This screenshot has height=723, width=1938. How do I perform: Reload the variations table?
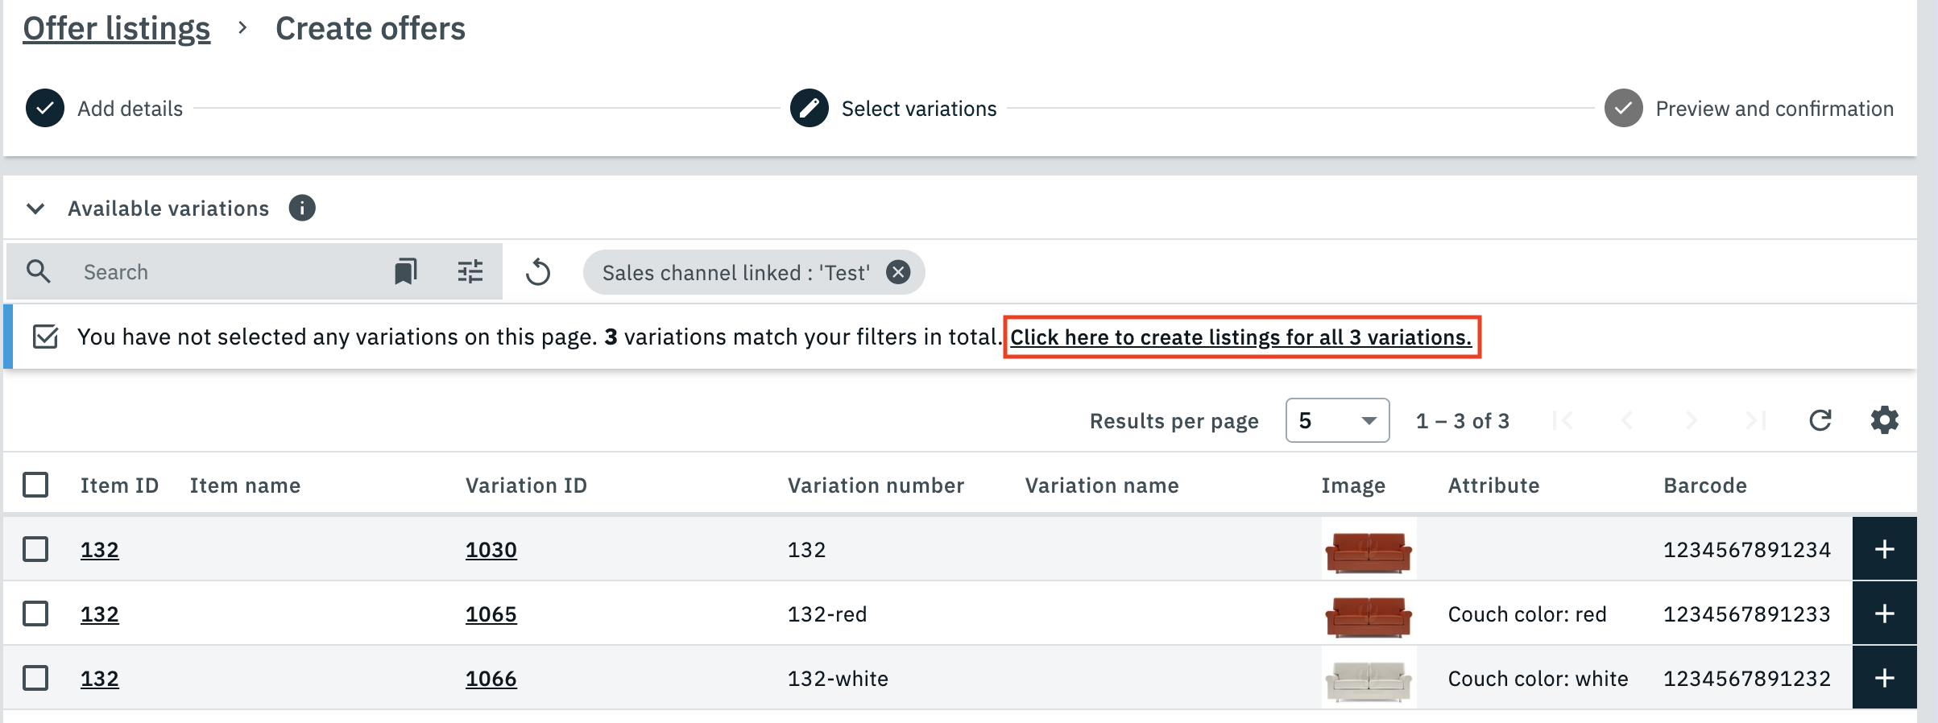[x=1820, y=420]
